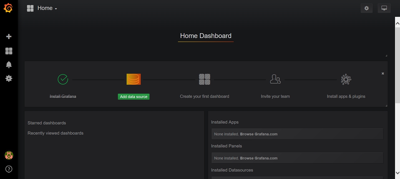Click the Invite your team users icon
Viewport: 400px width, 179px height.
pos(275,79)
